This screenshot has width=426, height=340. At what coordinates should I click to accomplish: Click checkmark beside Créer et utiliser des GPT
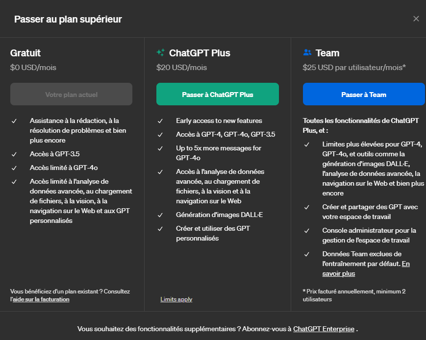(x=160, y=229)
